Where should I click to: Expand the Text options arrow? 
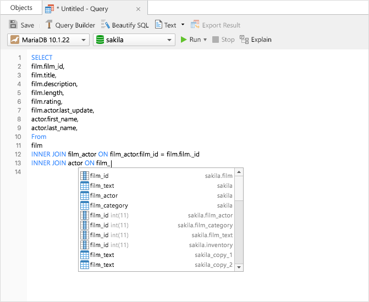click(183, 25)
